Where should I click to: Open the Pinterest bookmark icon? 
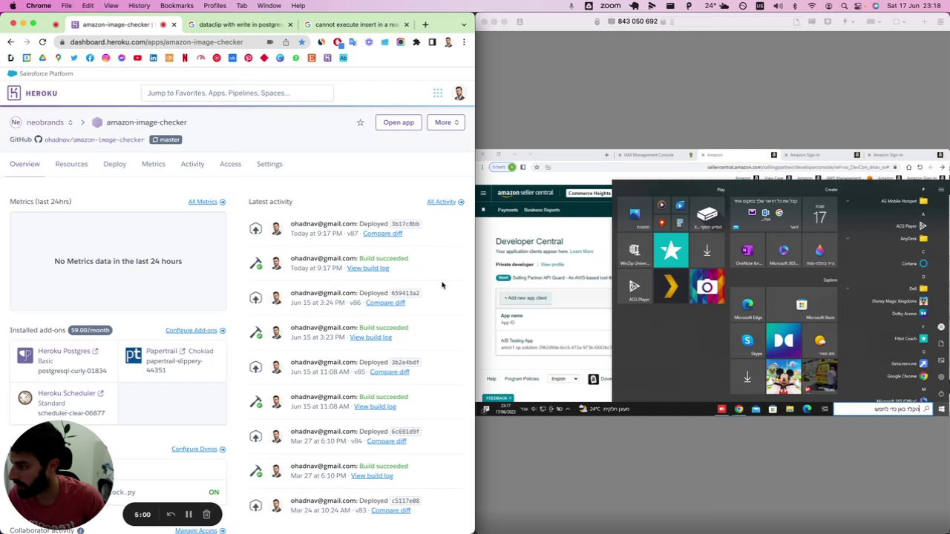[248, 58]
